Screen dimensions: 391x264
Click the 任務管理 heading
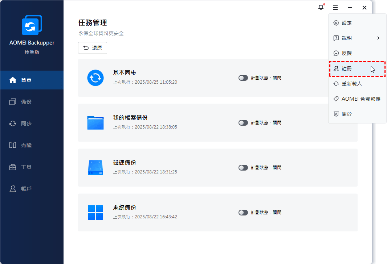(x=93, y=23)
